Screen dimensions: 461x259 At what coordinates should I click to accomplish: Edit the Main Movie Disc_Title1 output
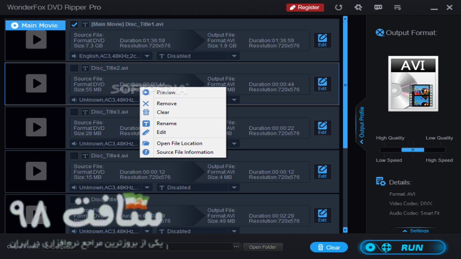pyautogui.click(x=322, y=40)
